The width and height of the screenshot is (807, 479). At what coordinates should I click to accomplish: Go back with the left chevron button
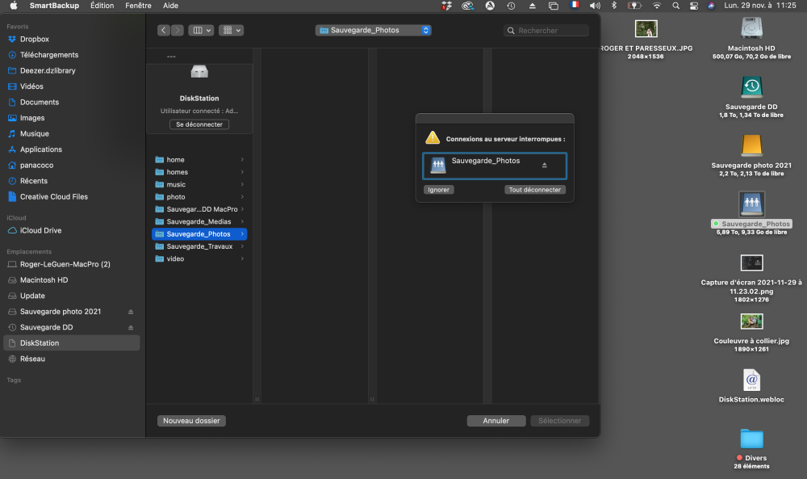tap(164, 31)
